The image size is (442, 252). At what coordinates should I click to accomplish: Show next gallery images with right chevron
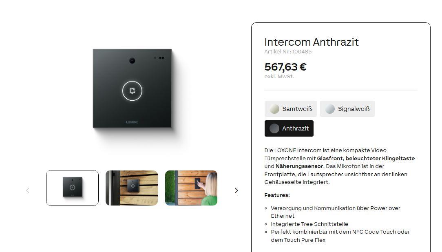[x=236, y=190]
